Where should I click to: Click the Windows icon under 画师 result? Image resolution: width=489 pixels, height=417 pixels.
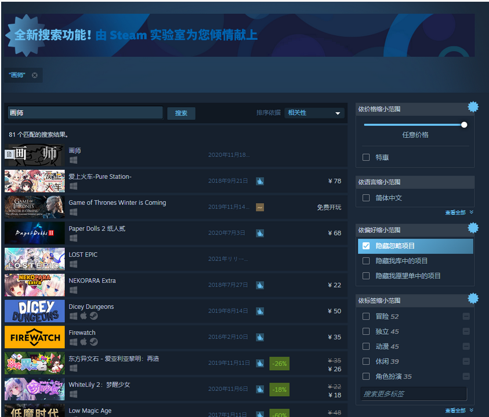73,160
